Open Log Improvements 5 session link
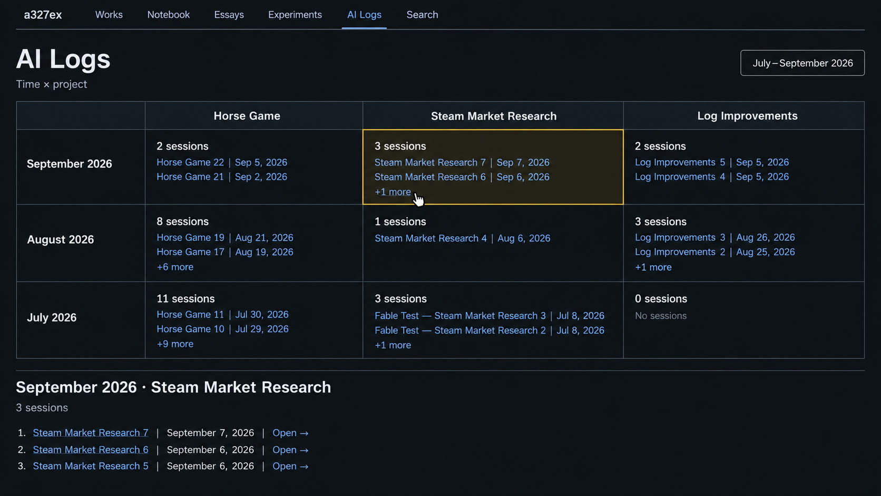The height and width of the screenshot is (496, 881). pyautogui.click(x=712, y=162)
